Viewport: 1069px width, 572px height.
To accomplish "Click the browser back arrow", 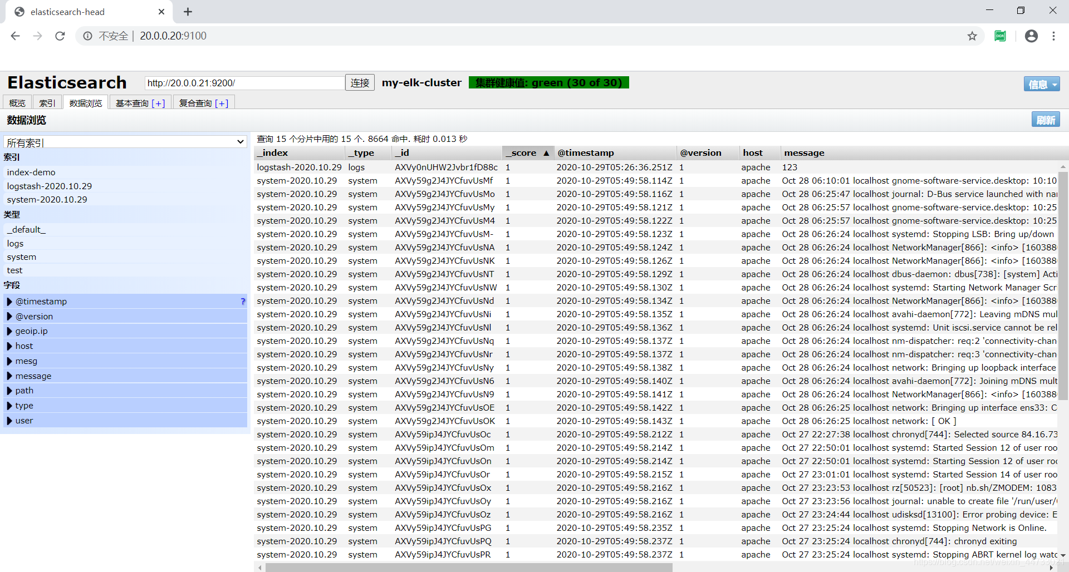I will [15, 36].
